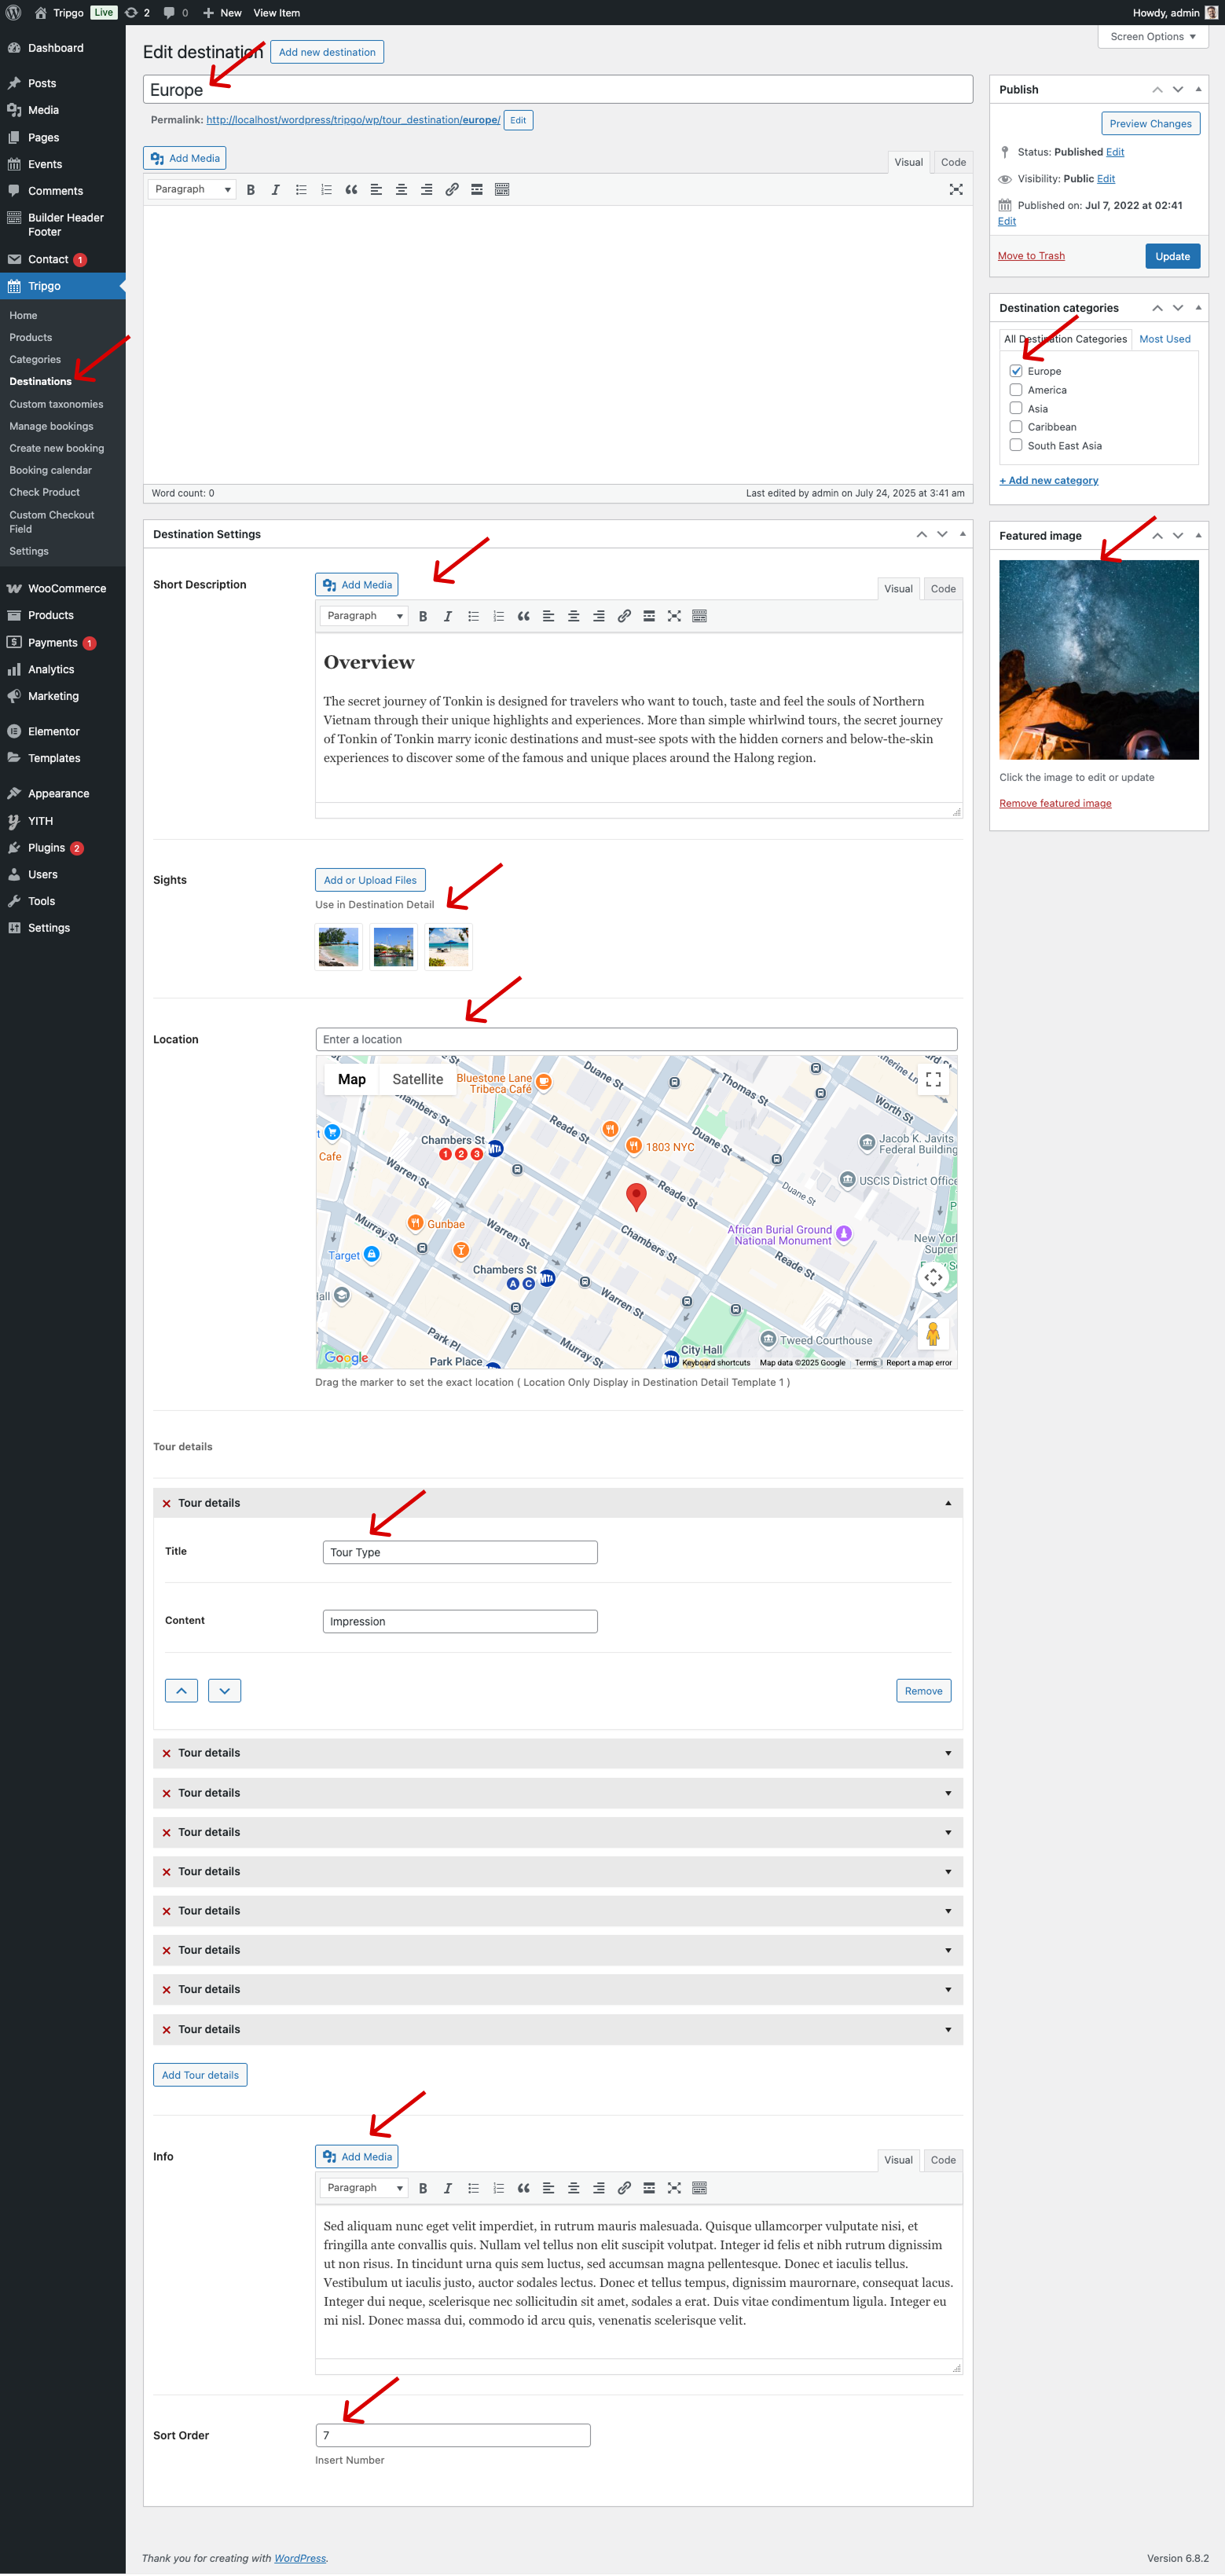Move the open Tour details row up
This screenshot has width=1225, height=2576.
(x=181, y=1691)
